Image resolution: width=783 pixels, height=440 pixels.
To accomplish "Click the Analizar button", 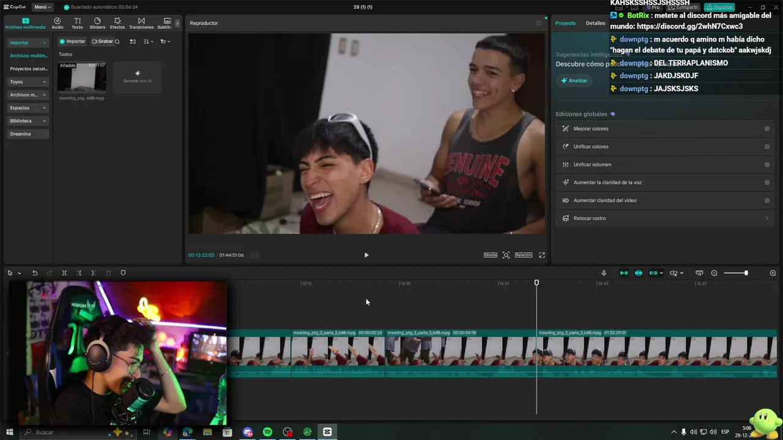I will point(574,81).
